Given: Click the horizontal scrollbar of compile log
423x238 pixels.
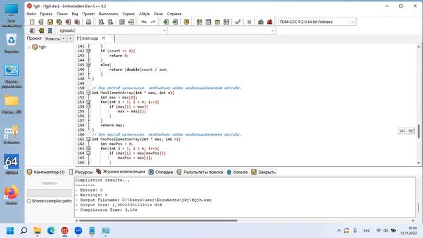Looking at the screenshot, I should coord(158,220).
